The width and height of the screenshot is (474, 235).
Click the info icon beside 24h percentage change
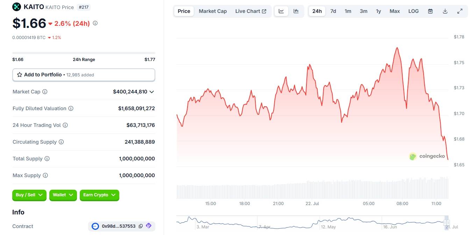coord(95,23)
